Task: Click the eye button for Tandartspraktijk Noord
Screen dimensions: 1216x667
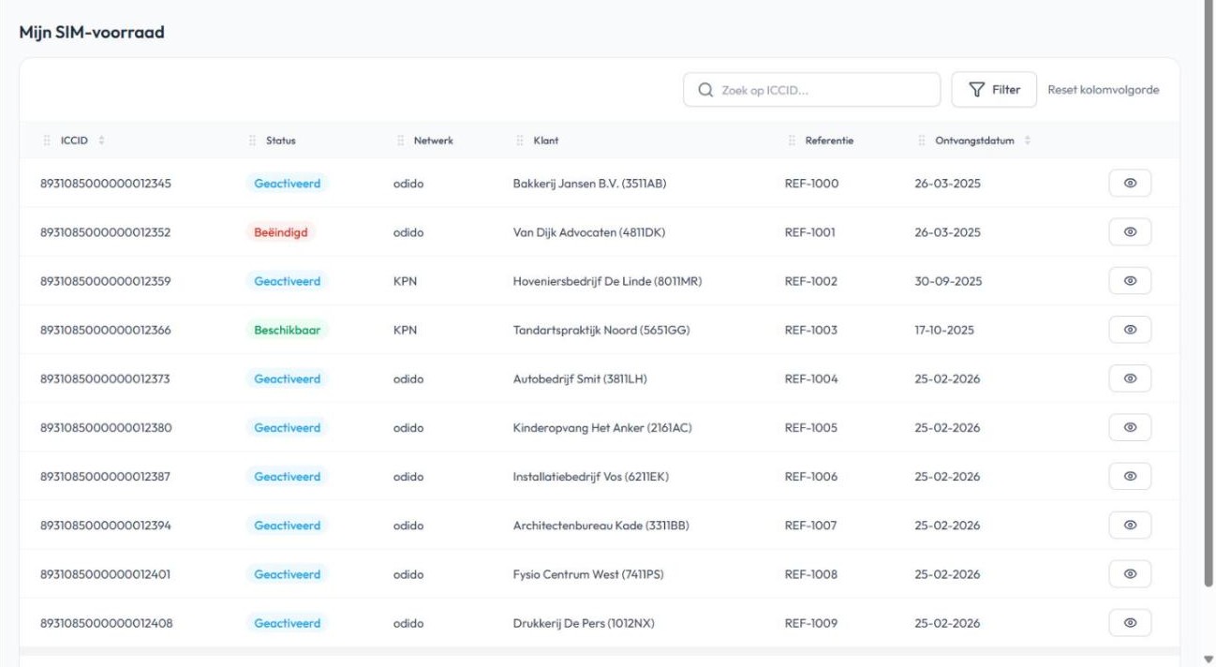Action: coord(1130,330)
